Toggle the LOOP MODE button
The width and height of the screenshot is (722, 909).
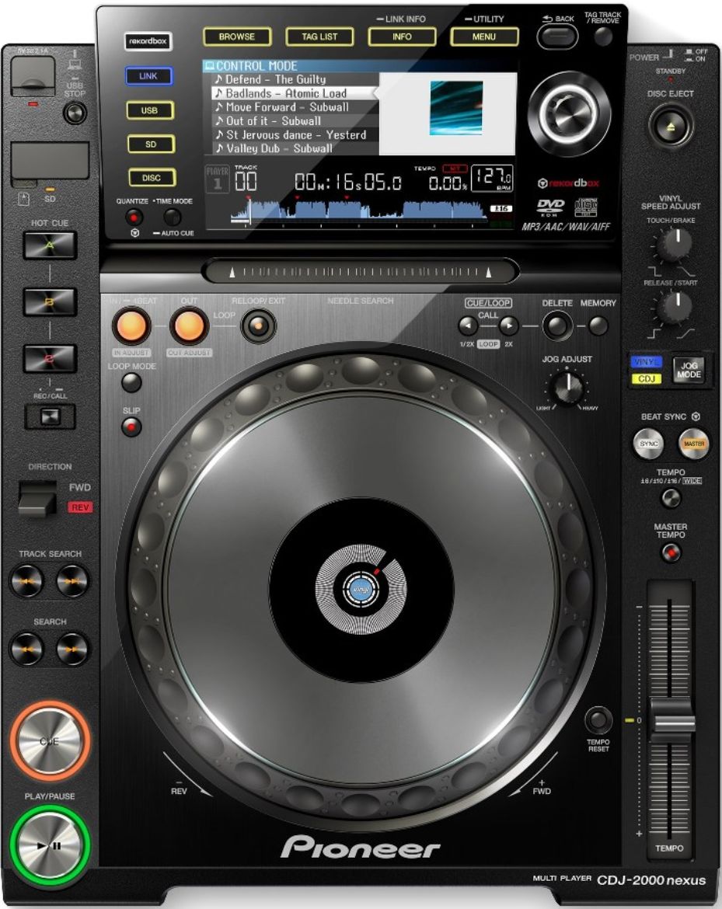tap(131, 382)
